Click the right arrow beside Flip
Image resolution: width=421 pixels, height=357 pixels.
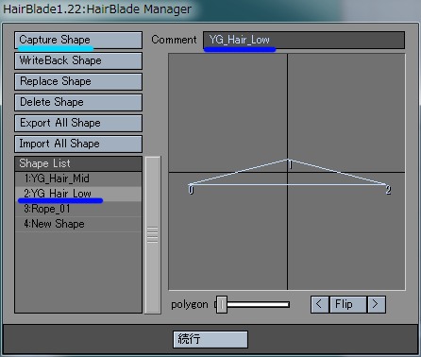click(376, 304)
